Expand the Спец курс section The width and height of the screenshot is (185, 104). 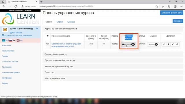click(113, 73)
